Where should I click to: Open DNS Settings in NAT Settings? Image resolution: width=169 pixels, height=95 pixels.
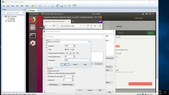coord(54,85)
